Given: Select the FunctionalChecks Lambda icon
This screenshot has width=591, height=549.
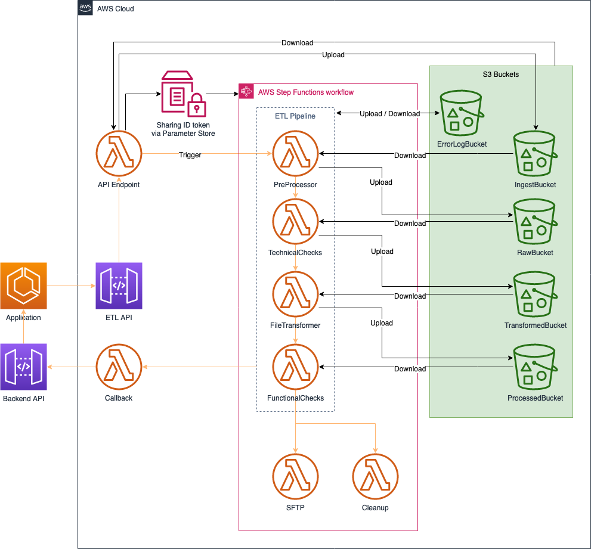Looking at the screenshot, I should (295, 367).
